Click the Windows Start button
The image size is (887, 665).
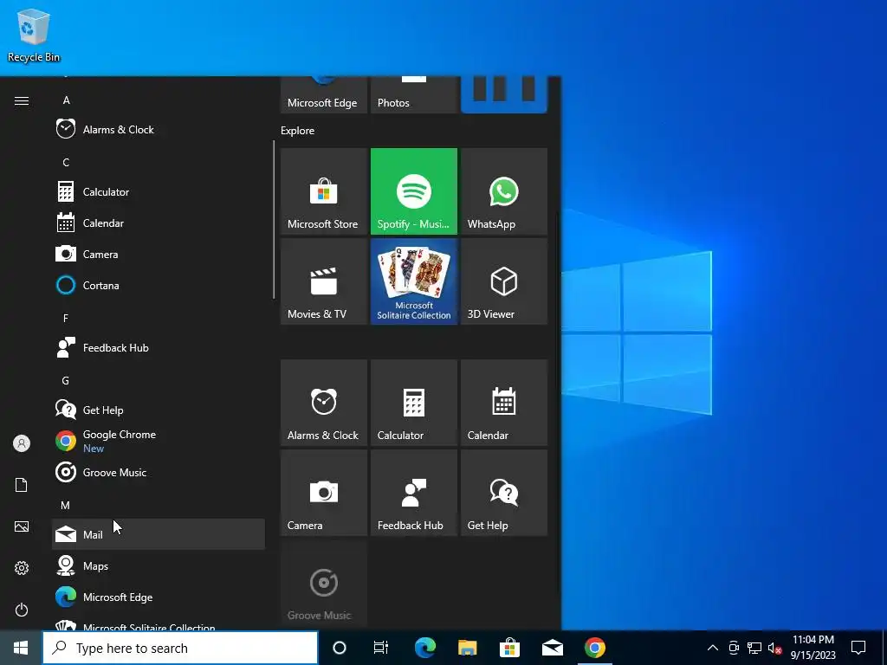tap(21, 648)
